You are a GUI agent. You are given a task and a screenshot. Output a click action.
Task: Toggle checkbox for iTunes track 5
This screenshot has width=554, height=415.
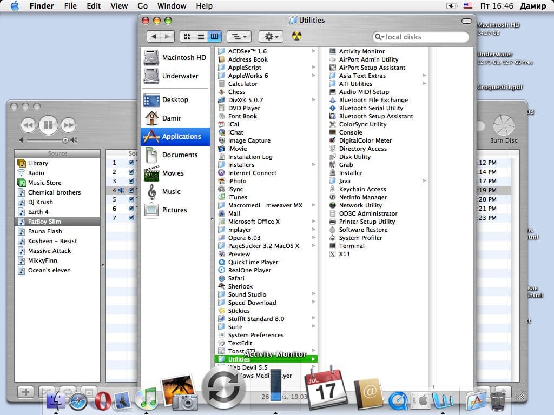point(131,199)
